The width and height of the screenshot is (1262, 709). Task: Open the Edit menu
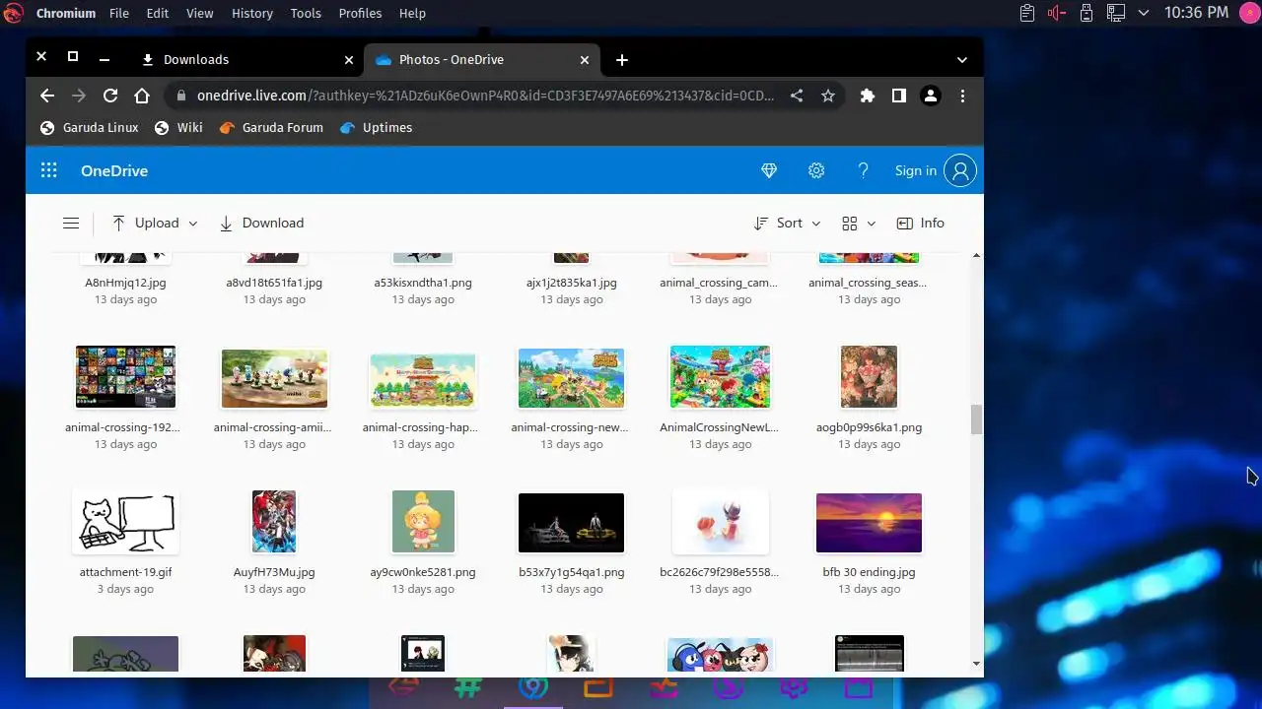[x=158, y=13]
